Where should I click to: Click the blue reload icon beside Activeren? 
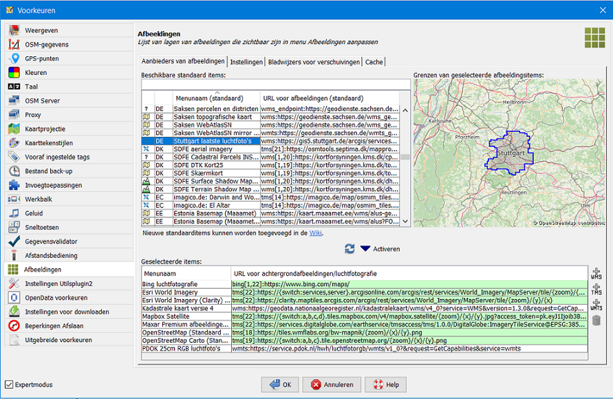[x=349, y=248]
